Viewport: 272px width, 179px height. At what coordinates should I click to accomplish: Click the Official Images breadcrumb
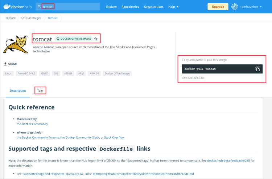pyautogui.click(x=31, y=18)
